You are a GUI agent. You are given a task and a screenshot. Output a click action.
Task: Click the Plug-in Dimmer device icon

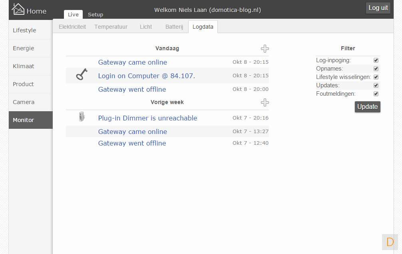(x=82, y=116)
